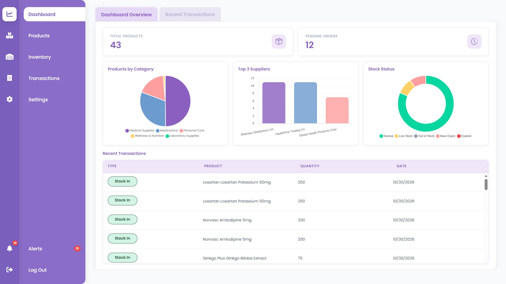Viewport: 506px width, 284px height.
Task: Click the DATE column header
Action: 401,166
